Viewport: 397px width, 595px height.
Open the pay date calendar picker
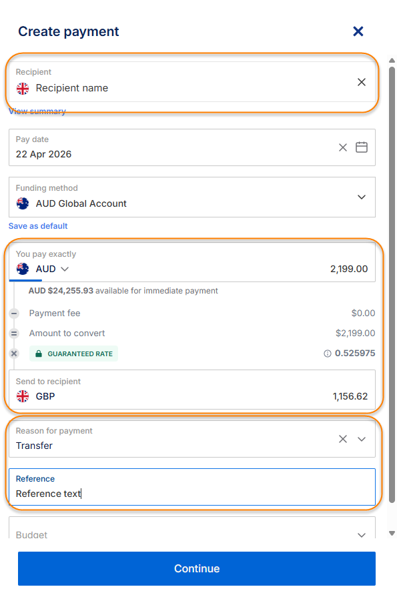point(362,147)
